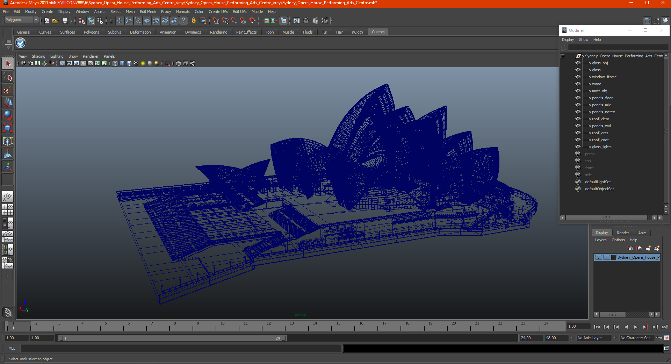Viewport: 671px width, 364px height.
Task: Expand the status line section arrow after save
Action: click(x=71, y=21)
